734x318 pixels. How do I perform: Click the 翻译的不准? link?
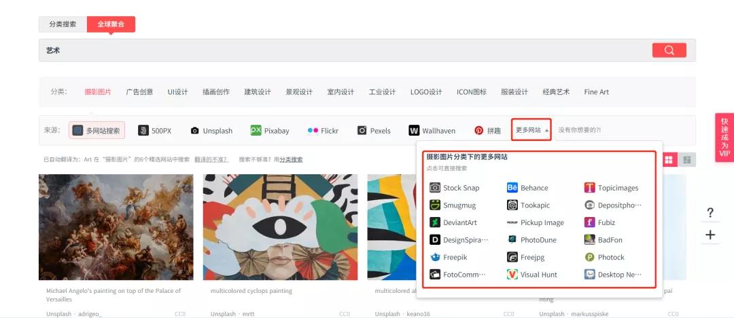coord(211,160)
